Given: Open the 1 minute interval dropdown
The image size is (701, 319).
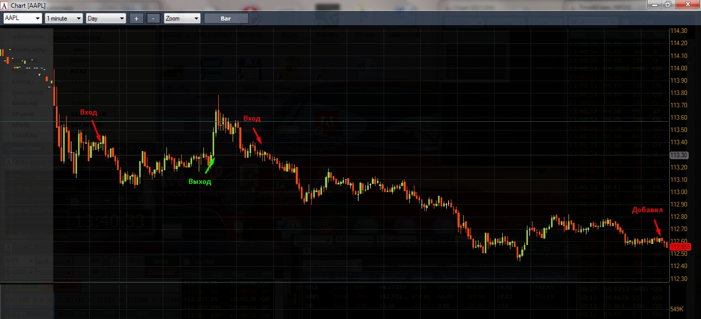Looking at the screenshot, I should coord(64,18).
